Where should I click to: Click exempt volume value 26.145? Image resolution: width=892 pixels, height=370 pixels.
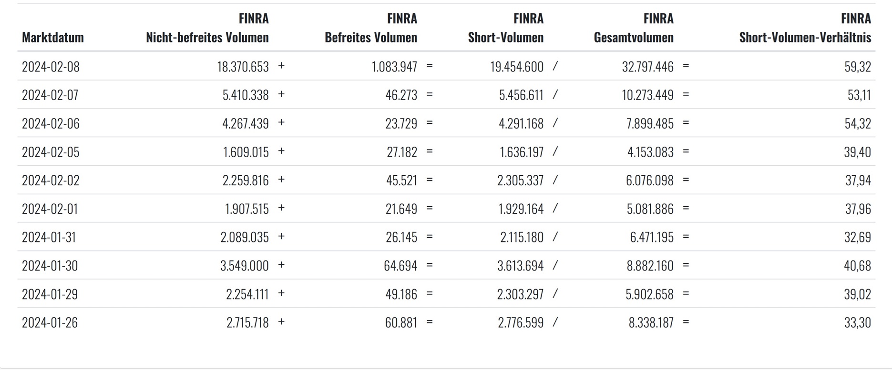pos(401,237)
